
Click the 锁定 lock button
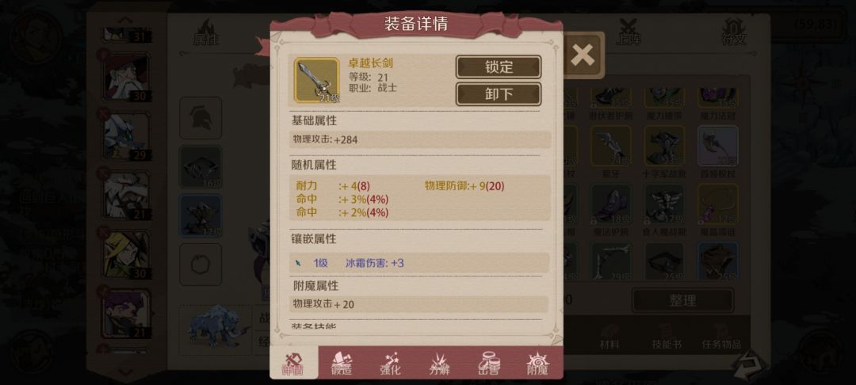[x=499, y=67]
